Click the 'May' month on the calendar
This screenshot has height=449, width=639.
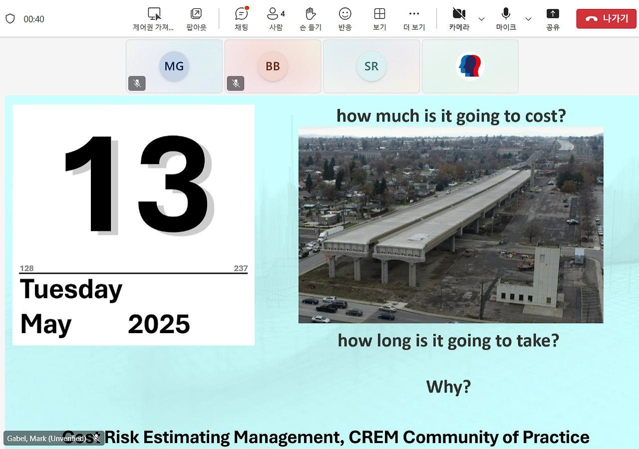point(46,326)
